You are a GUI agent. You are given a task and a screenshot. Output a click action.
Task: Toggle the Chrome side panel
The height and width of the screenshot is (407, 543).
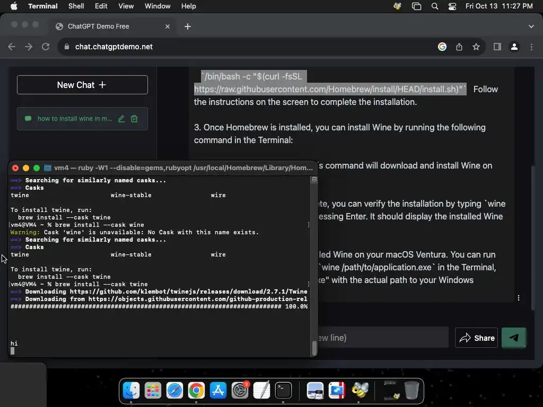coord(497,47)
